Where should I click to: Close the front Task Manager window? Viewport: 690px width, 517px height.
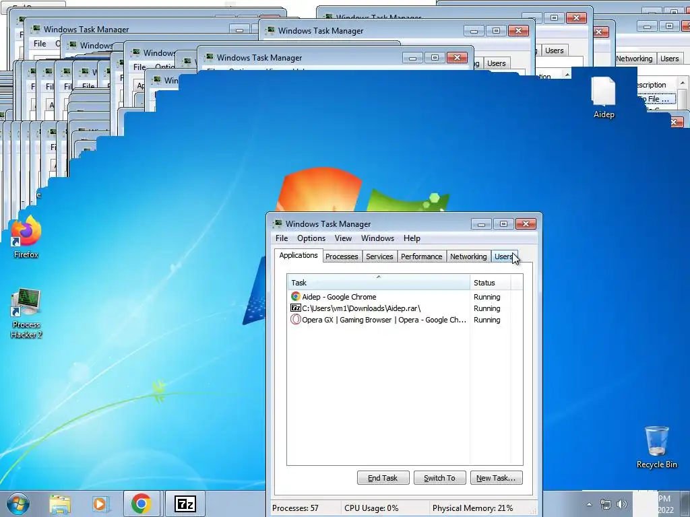(526, 224)
